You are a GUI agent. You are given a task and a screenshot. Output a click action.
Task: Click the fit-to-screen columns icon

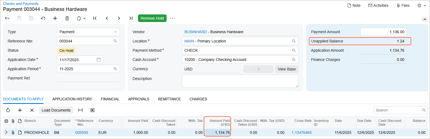pos(80,110)
